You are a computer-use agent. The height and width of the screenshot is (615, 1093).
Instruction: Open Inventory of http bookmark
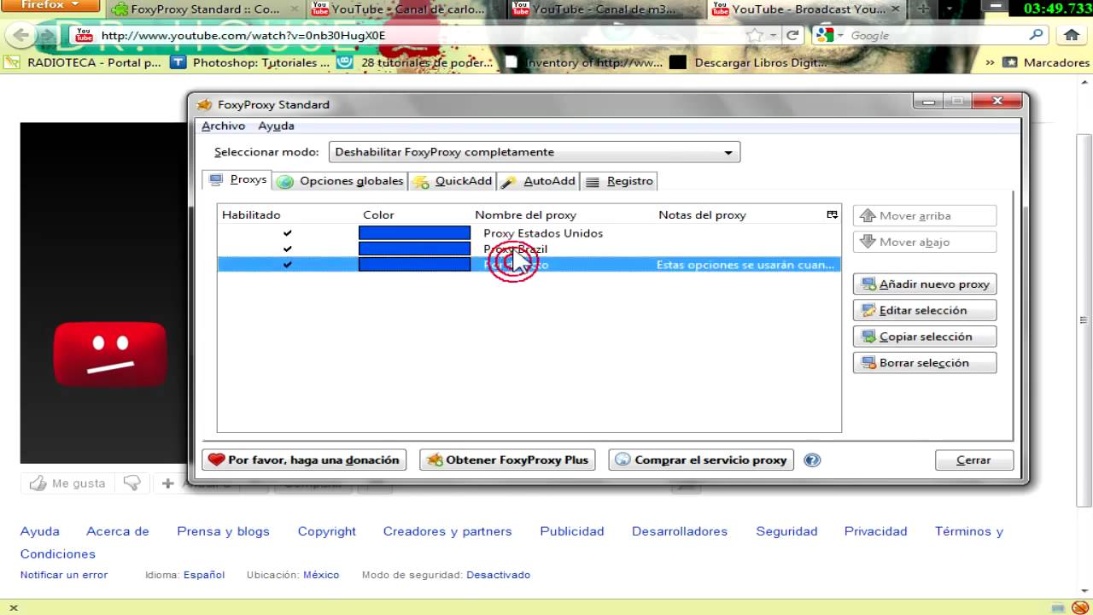pyautogui.click(x=582, y=62)
